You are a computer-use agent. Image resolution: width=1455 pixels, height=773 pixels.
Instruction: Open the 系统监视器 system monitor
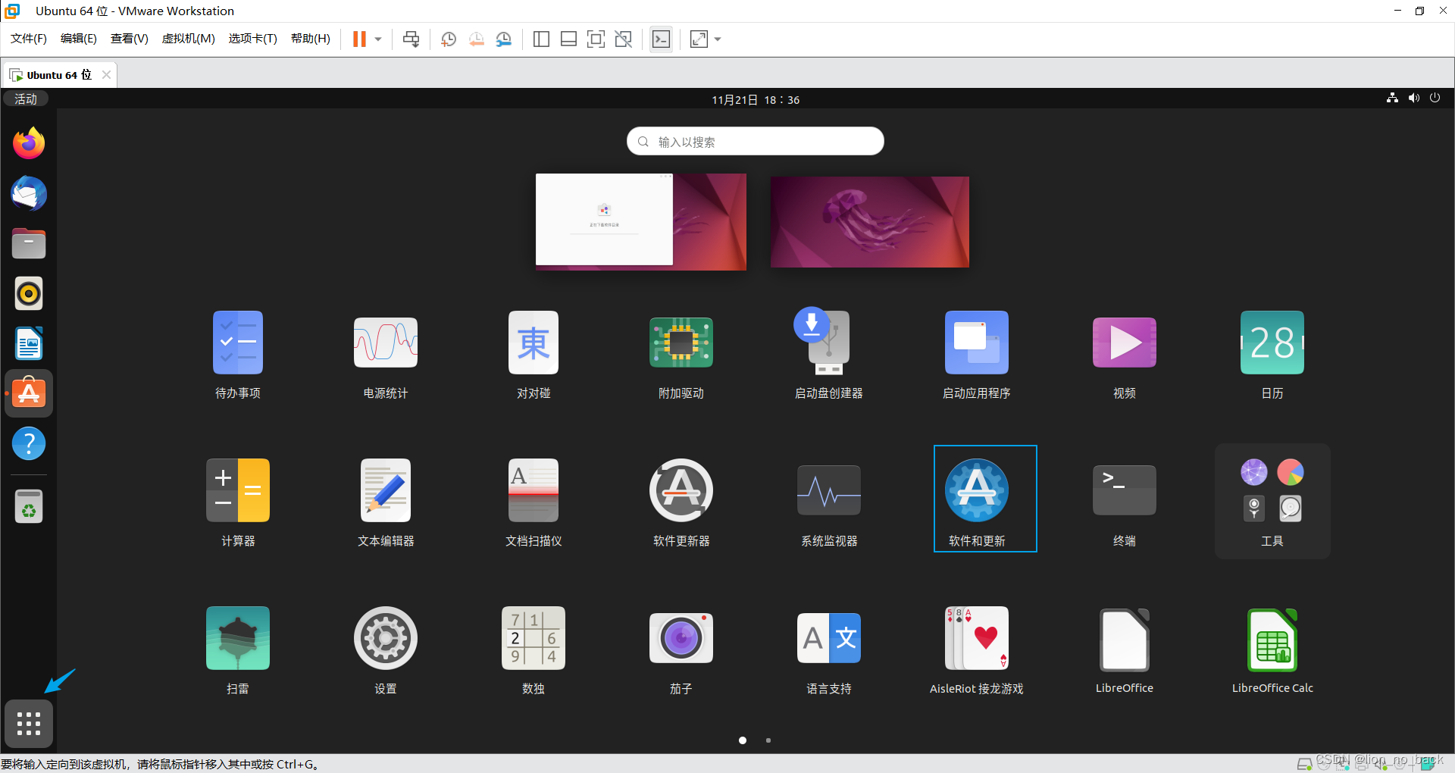828,490
